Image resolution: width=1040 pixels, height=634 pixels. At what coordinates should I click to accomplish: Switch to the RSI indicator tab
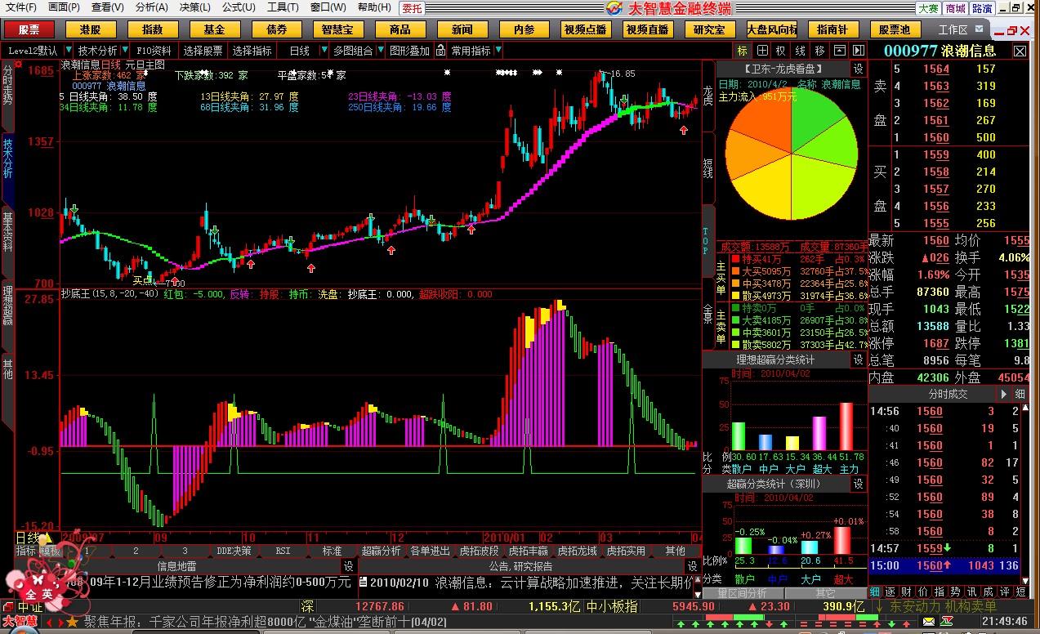[x=283, y=551]
